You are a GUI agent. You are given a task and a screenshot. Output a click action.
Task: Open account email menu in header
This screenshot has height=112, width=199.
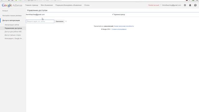tap(171, 5)
